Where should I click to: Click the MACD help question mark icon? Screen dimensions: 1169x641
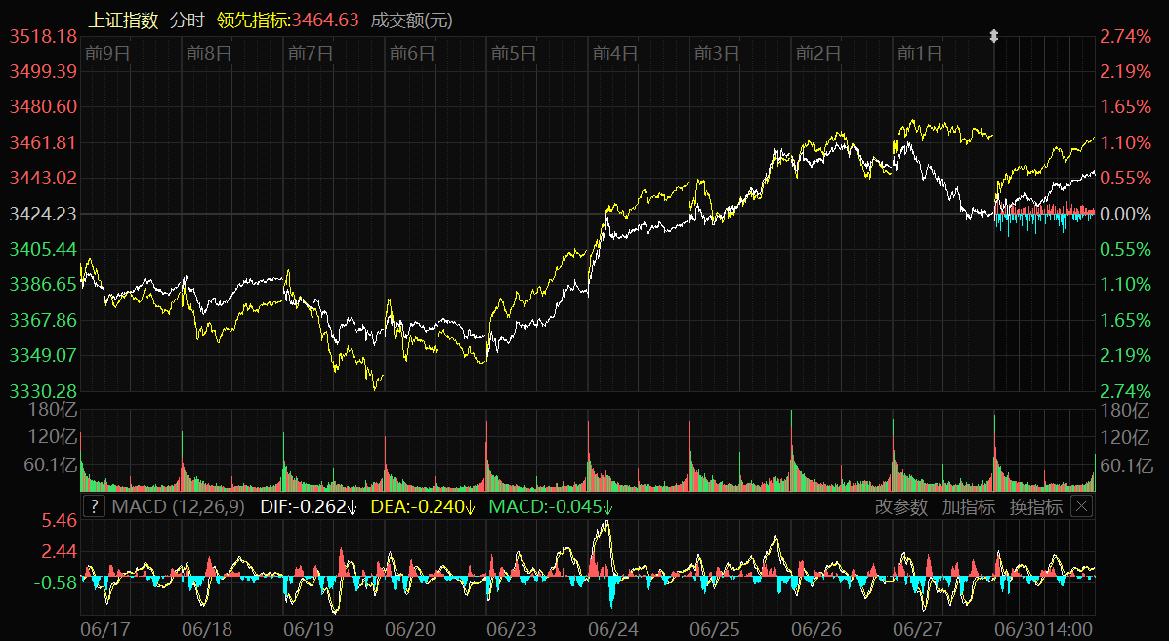[93, 506]
